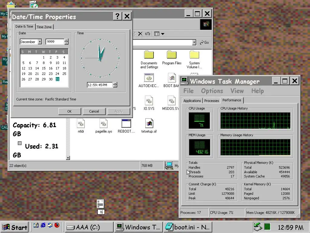The height and width of the screenshot is (233, 310).
Task: Open the month dropdown showing December
Action: click(x=40, y=42)
